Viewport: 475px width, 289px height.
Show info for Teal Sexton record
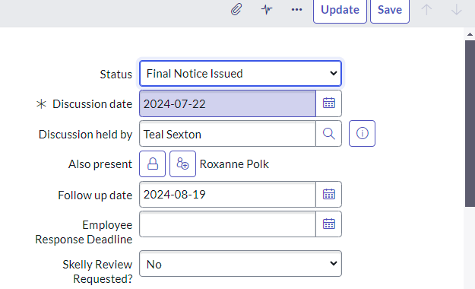click(362, 133)
